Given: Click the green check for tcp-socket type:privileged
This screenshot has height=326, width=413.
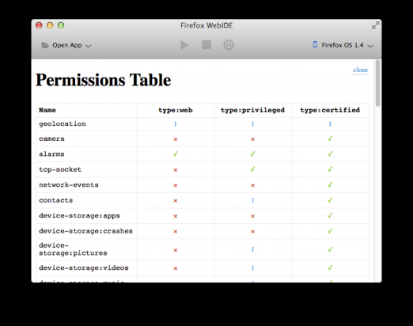Looking at the screenshot, I should click(252, 169).
